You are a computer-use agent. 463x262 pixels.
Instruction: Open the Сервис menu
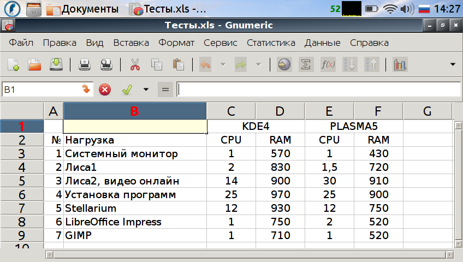coord(220,43)
